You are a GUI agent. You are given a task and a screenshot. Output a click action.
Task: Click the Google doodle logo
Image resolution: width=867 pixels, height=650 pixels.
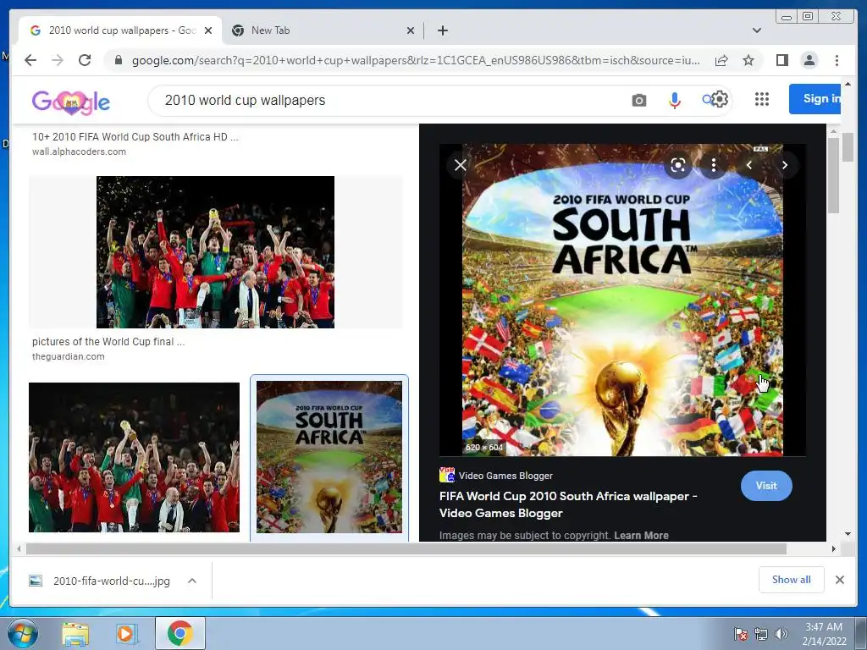[71, 102]
